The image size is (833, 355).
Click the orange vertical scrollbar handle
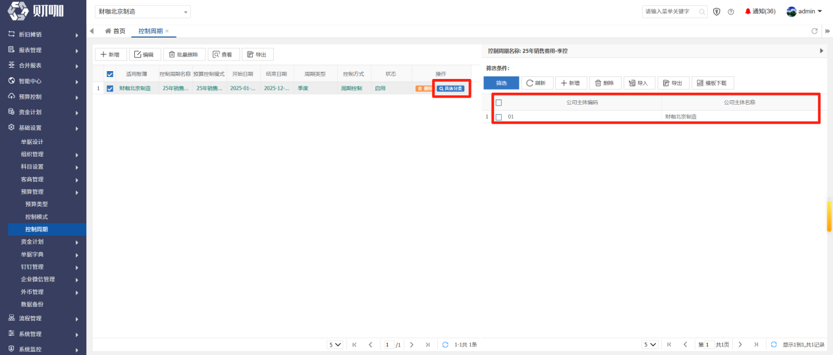click(829, 216)
